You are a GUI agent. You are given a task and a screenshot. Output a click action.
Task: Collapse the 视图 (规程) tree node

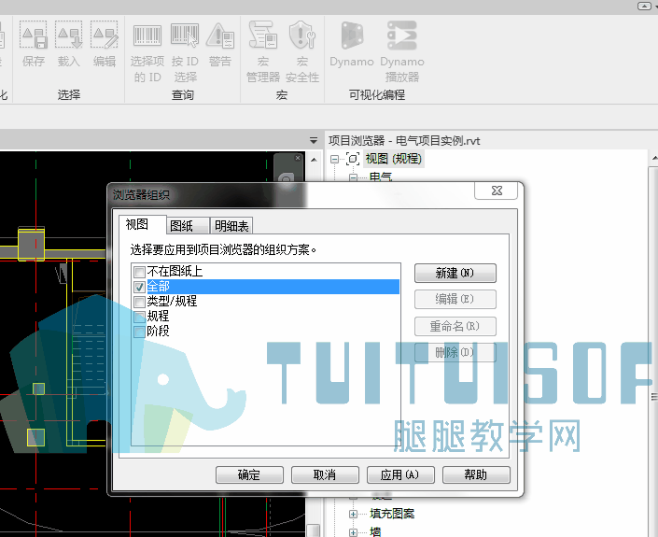tap(334, 159)
